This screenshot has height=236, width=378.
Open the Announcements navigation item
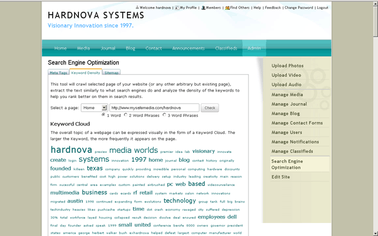coord(188,48)
